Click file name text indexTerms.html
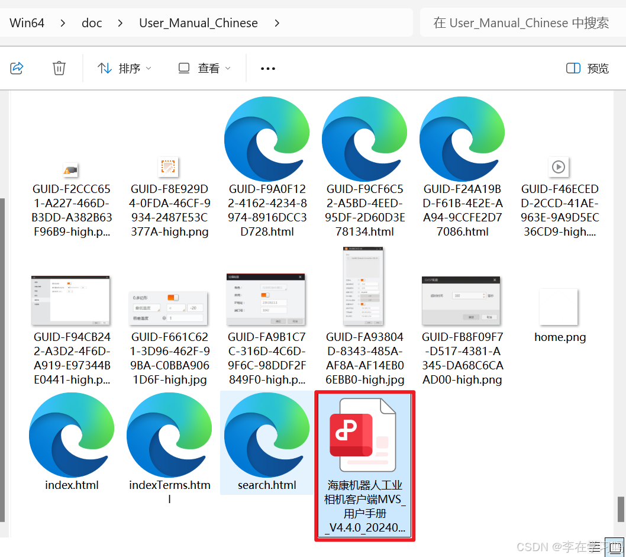Screen dimensions: 626x557 point(170,492)
